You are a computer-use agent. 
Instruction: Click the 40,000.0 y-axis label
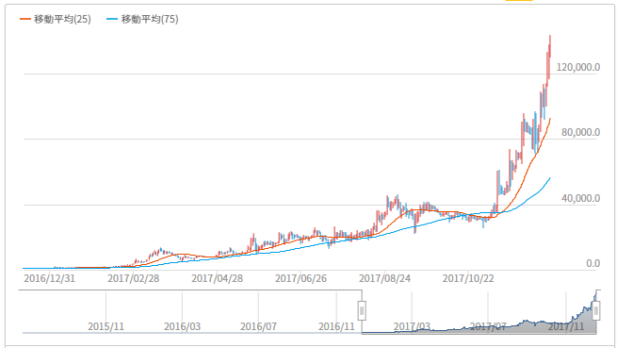click(x=581, y=198)
